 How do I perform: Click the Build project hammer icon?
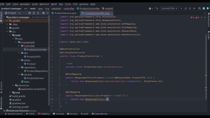[x=157, y=9]
